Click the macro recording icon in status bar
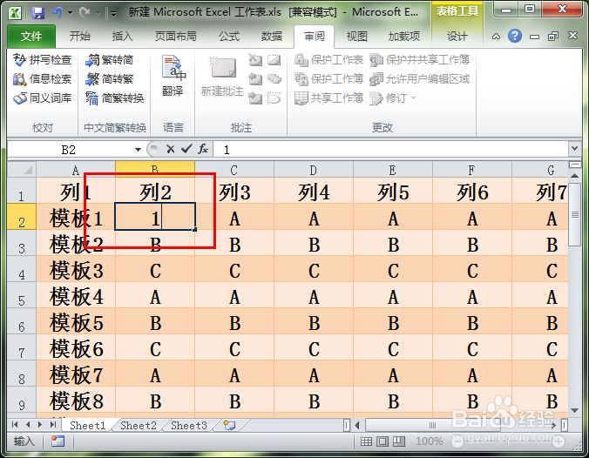Image resolution: width=589 pixels, height=458 pixels. (58, 441)
